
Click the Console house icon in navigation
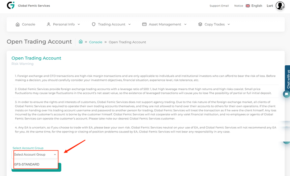[17, 24]
